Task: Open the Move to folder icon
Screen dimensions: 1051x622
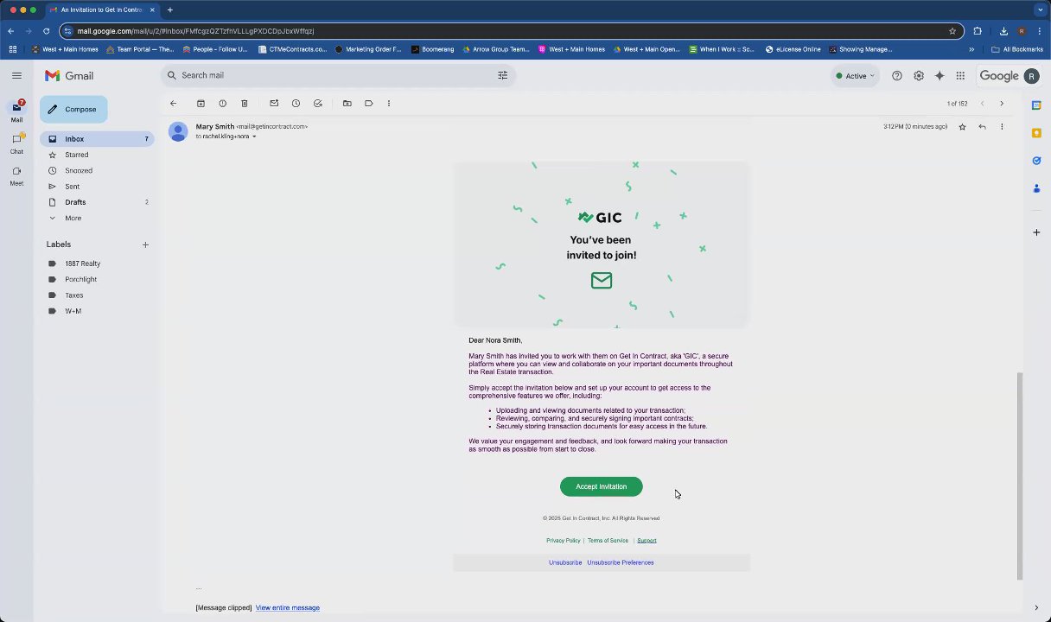Action: point(347,104)
